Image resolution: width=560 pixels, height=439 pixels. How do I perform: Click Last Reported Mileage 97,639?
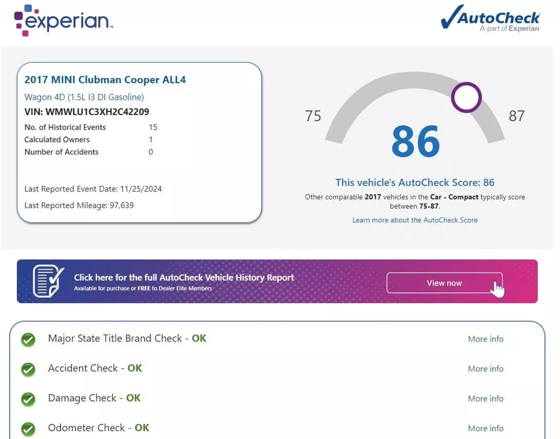pos(79,206)
